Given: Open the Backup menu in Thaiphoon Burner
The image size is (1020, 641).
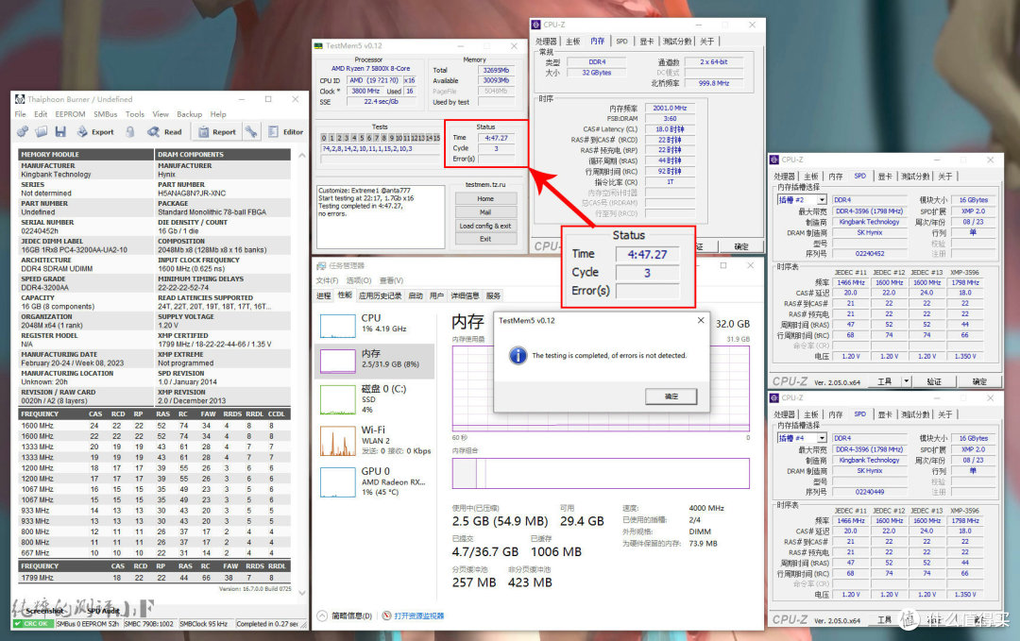Looking at the screenshot, I should click(189, 114).
